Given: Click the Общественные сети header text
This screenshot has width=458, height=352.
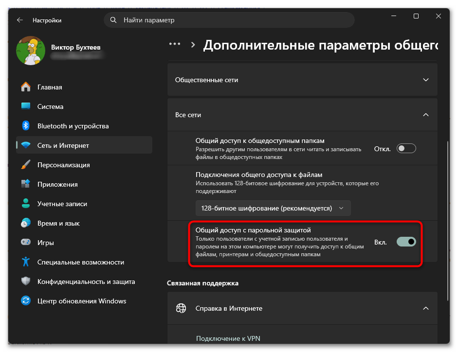Looking at the screenshot, I should (x=206, y=80).
